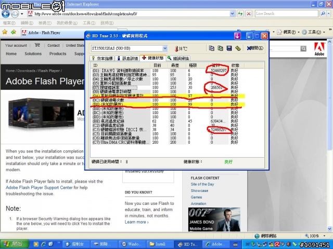Click the media player icon in quick launch
The width and height of the screenshot is (333, 249).
pyautogui.click(x=36, y=244)
